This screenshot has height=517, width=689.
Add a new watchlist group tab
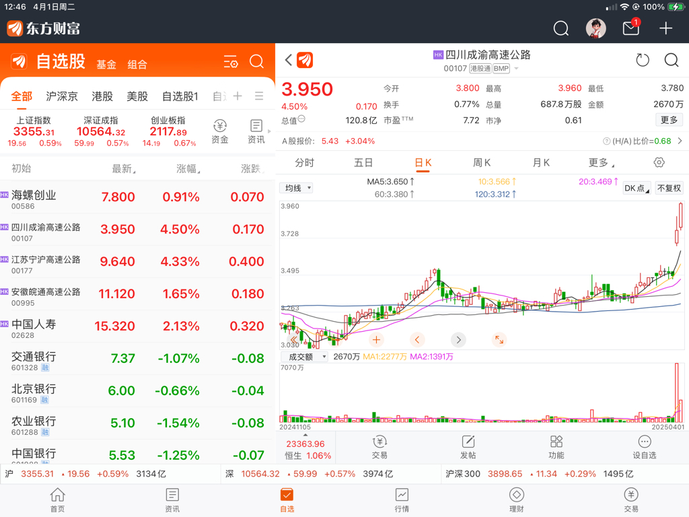(238, 96)
